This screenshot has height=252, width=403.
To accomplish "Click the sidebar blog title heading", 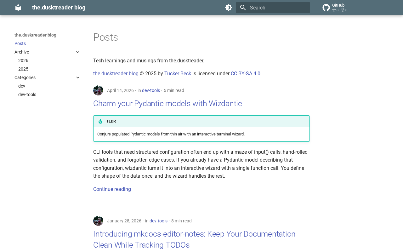I will [x=35, y=35].
